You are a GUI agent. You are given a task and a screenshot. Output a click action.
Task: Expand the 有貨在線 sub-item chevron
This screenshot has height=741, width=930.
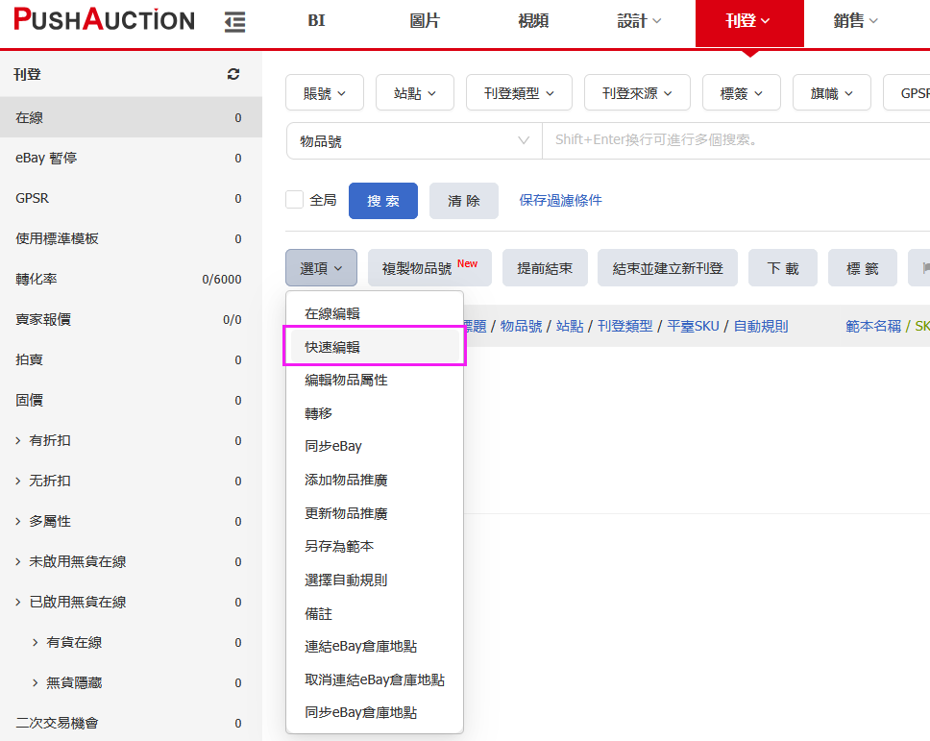[35, 643]
